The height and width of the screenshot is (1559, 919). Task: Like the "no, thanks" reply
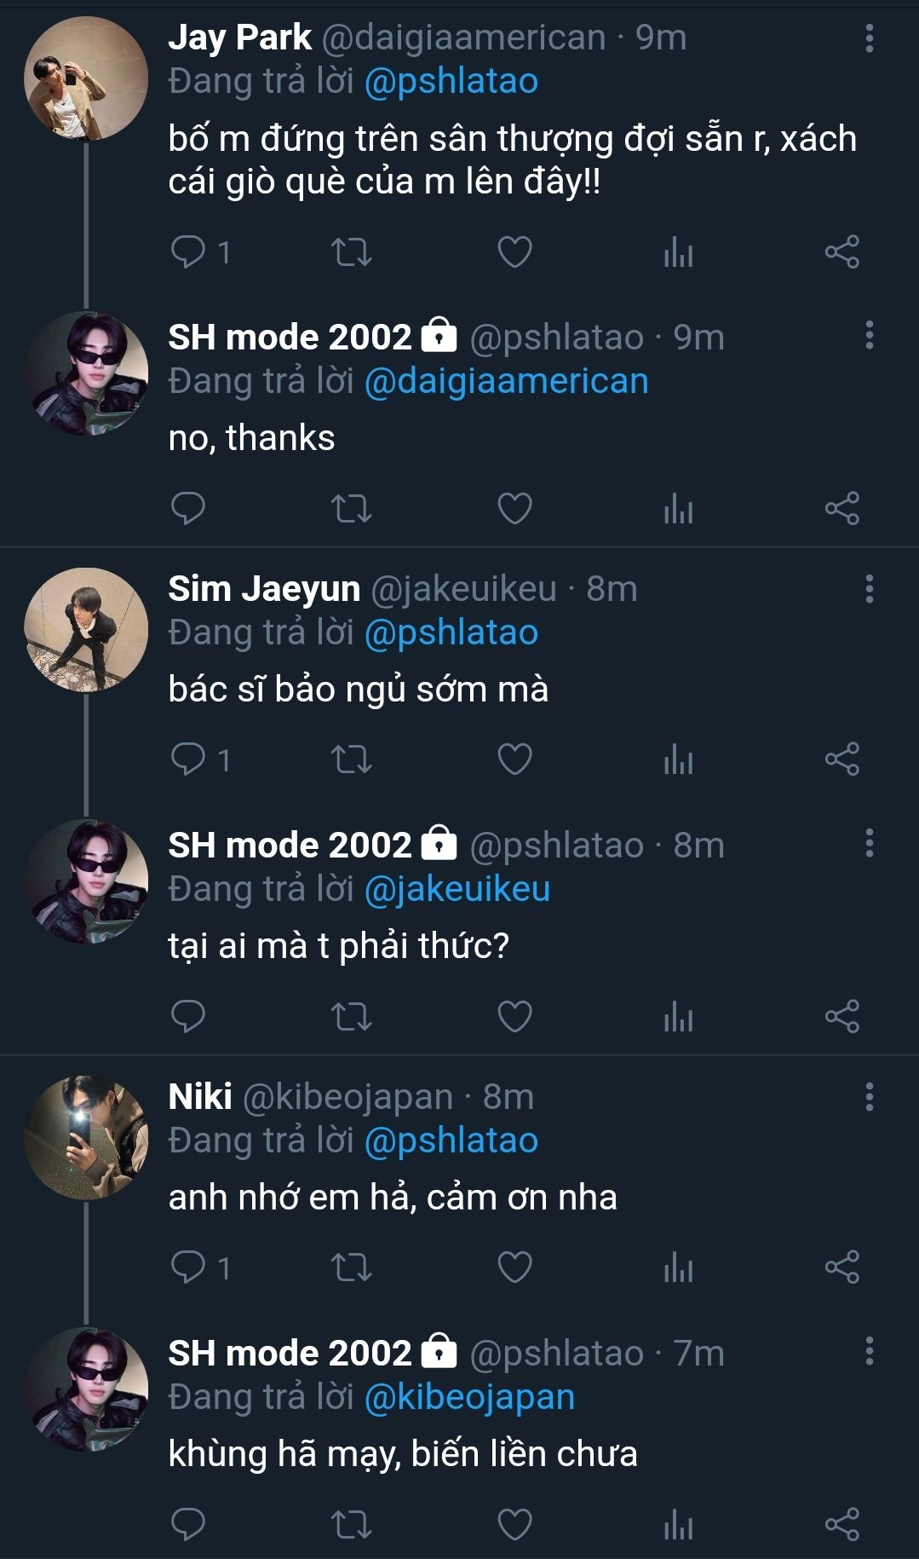tap(514, 509)
